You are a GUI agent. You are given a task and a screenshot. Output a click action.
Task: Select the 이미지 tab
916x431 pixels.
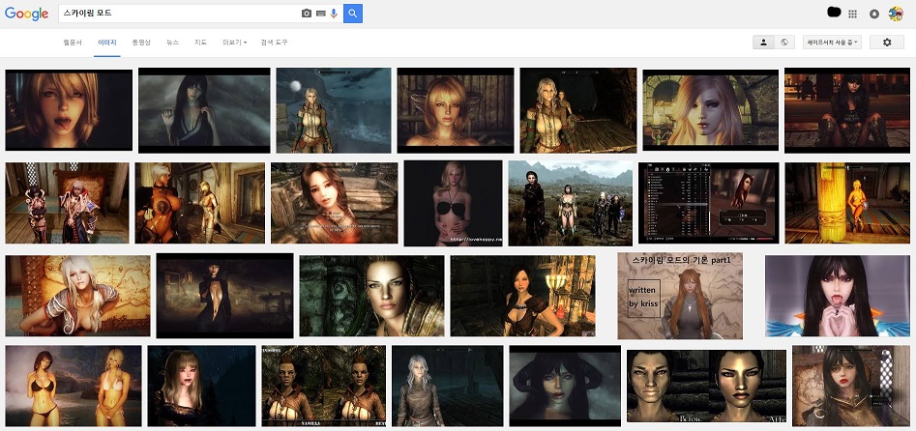pyautogui.click(x=107, y=43)
